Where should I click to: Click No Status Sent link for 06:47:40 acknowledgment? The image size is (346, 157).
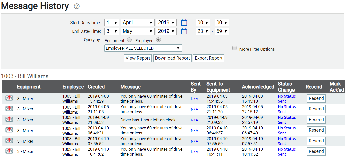click(287, 130)
